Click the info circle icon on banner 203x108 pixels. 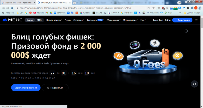(186, 31)
